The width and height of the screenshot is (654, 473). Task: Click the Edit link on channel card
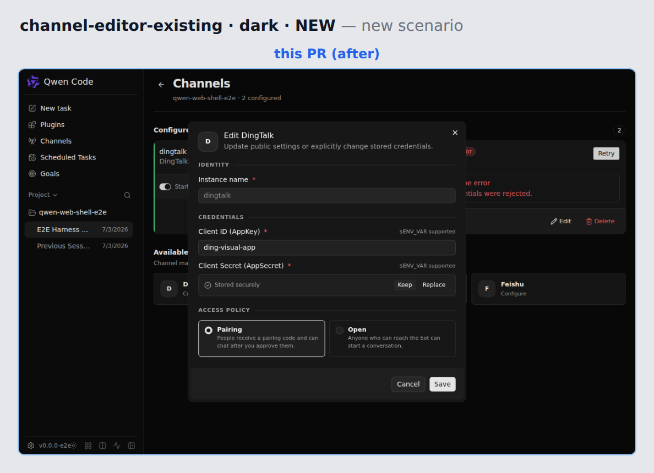coord(561,221)
